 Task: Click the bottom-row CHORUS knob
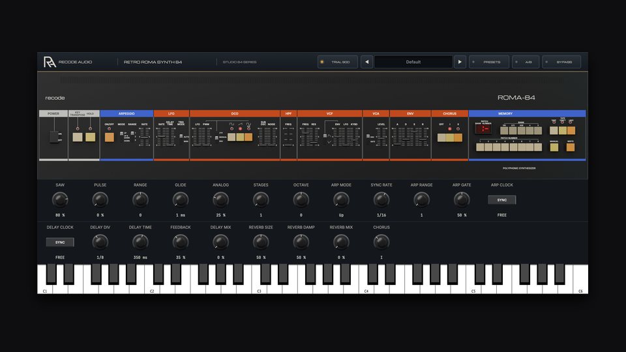click(x=381, y=242)
